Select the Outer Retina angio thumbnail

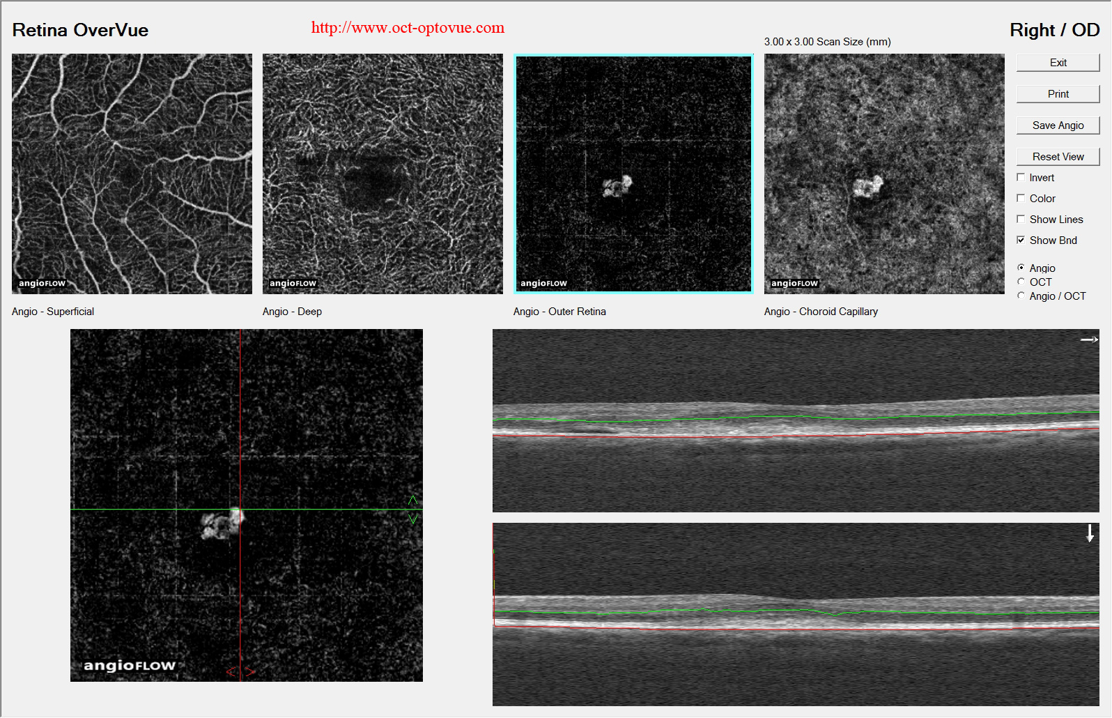(x=633, y=174)
